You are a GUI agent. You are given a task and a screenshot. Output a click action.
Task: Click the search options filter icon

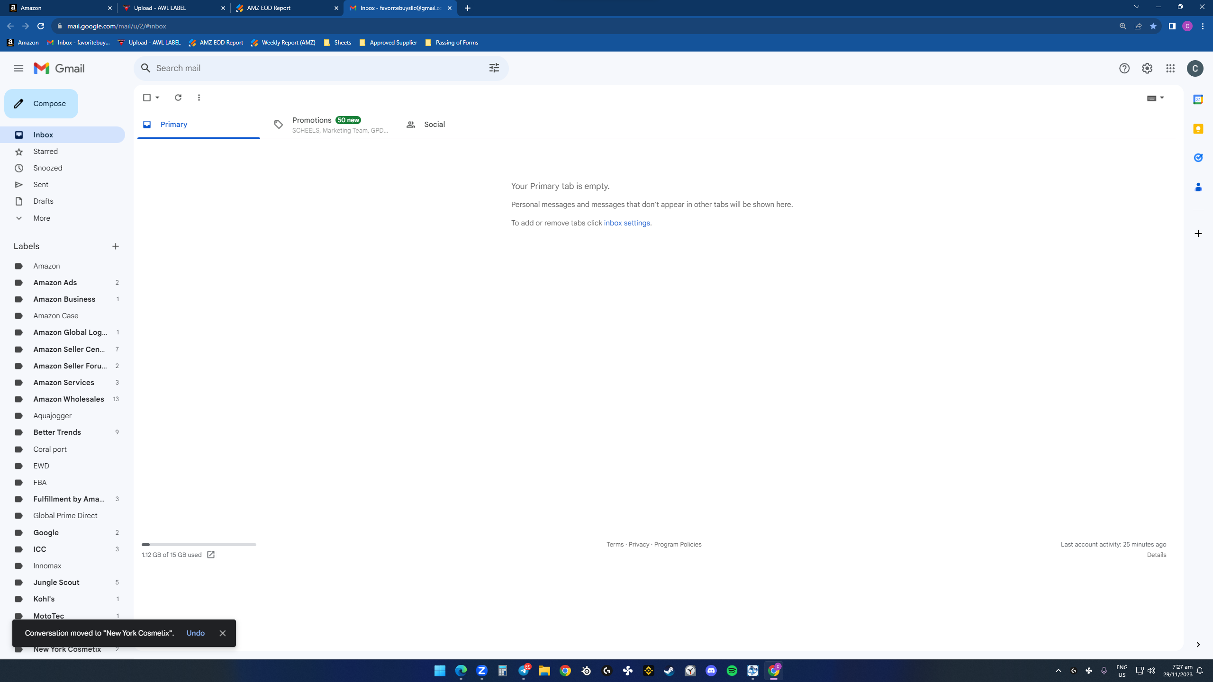tap(494, 68)
